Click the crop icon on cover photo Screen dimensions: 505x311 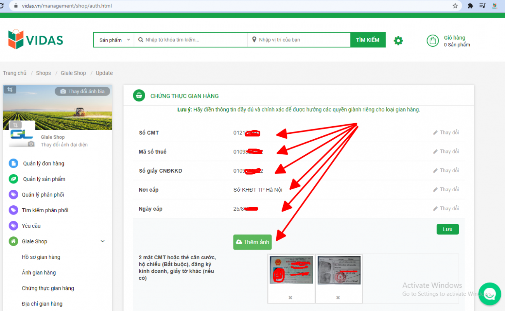coord(10,90)
